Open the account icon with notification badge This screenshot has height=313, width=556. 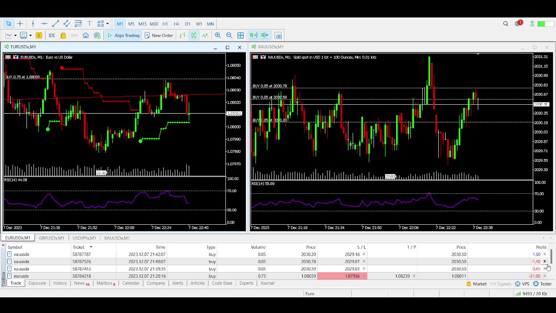tap(518, 23)
